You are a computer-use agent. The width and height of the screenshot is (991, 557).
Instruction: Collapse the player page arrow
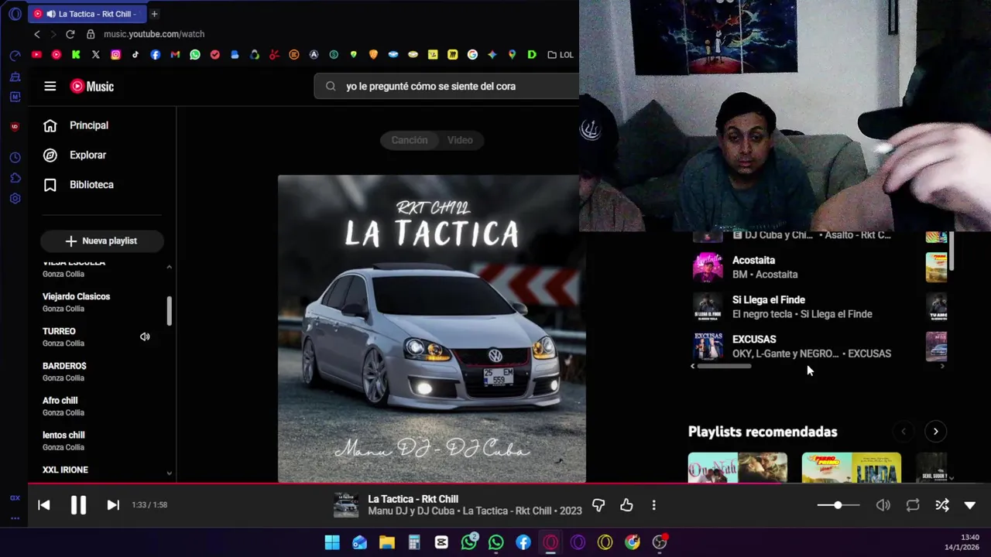point(970,505)
